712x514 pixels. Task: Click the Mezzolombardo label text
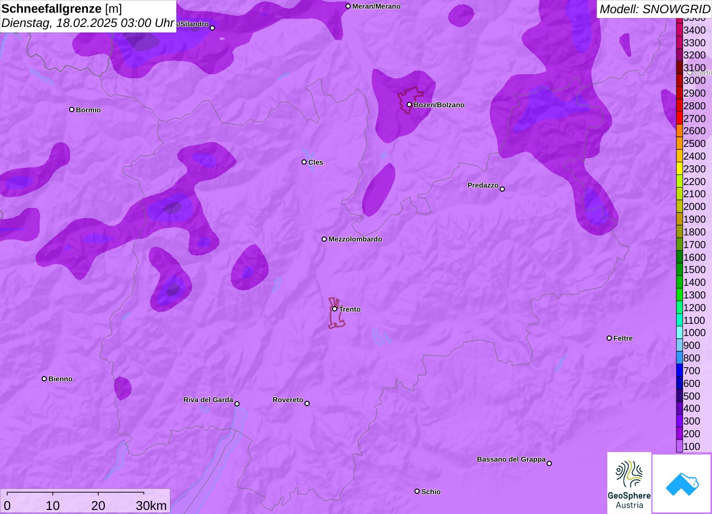click(x=355, y=239)
